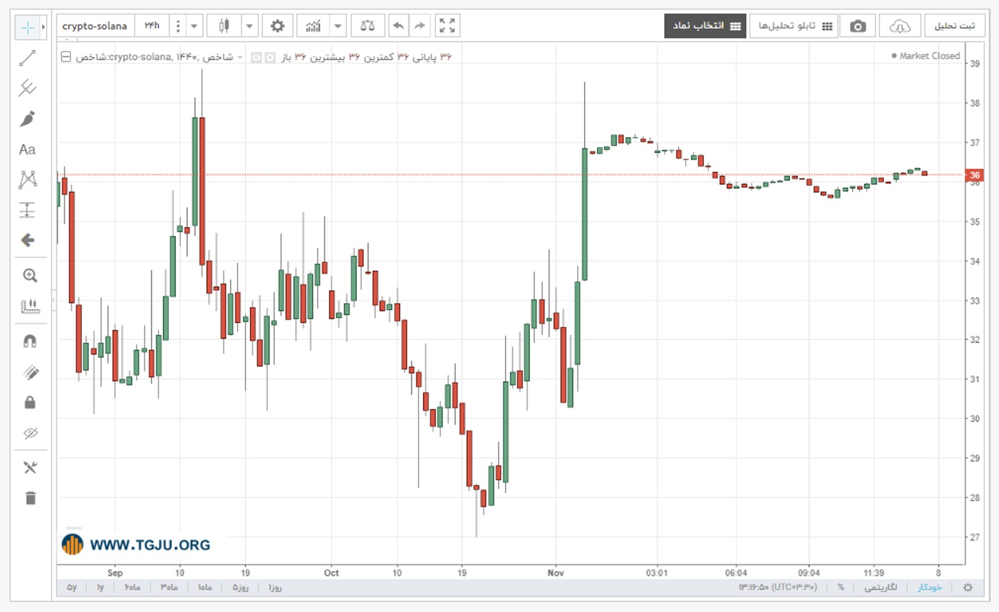Open the indicators templates dropdown arrow

[x=338, y=26]
